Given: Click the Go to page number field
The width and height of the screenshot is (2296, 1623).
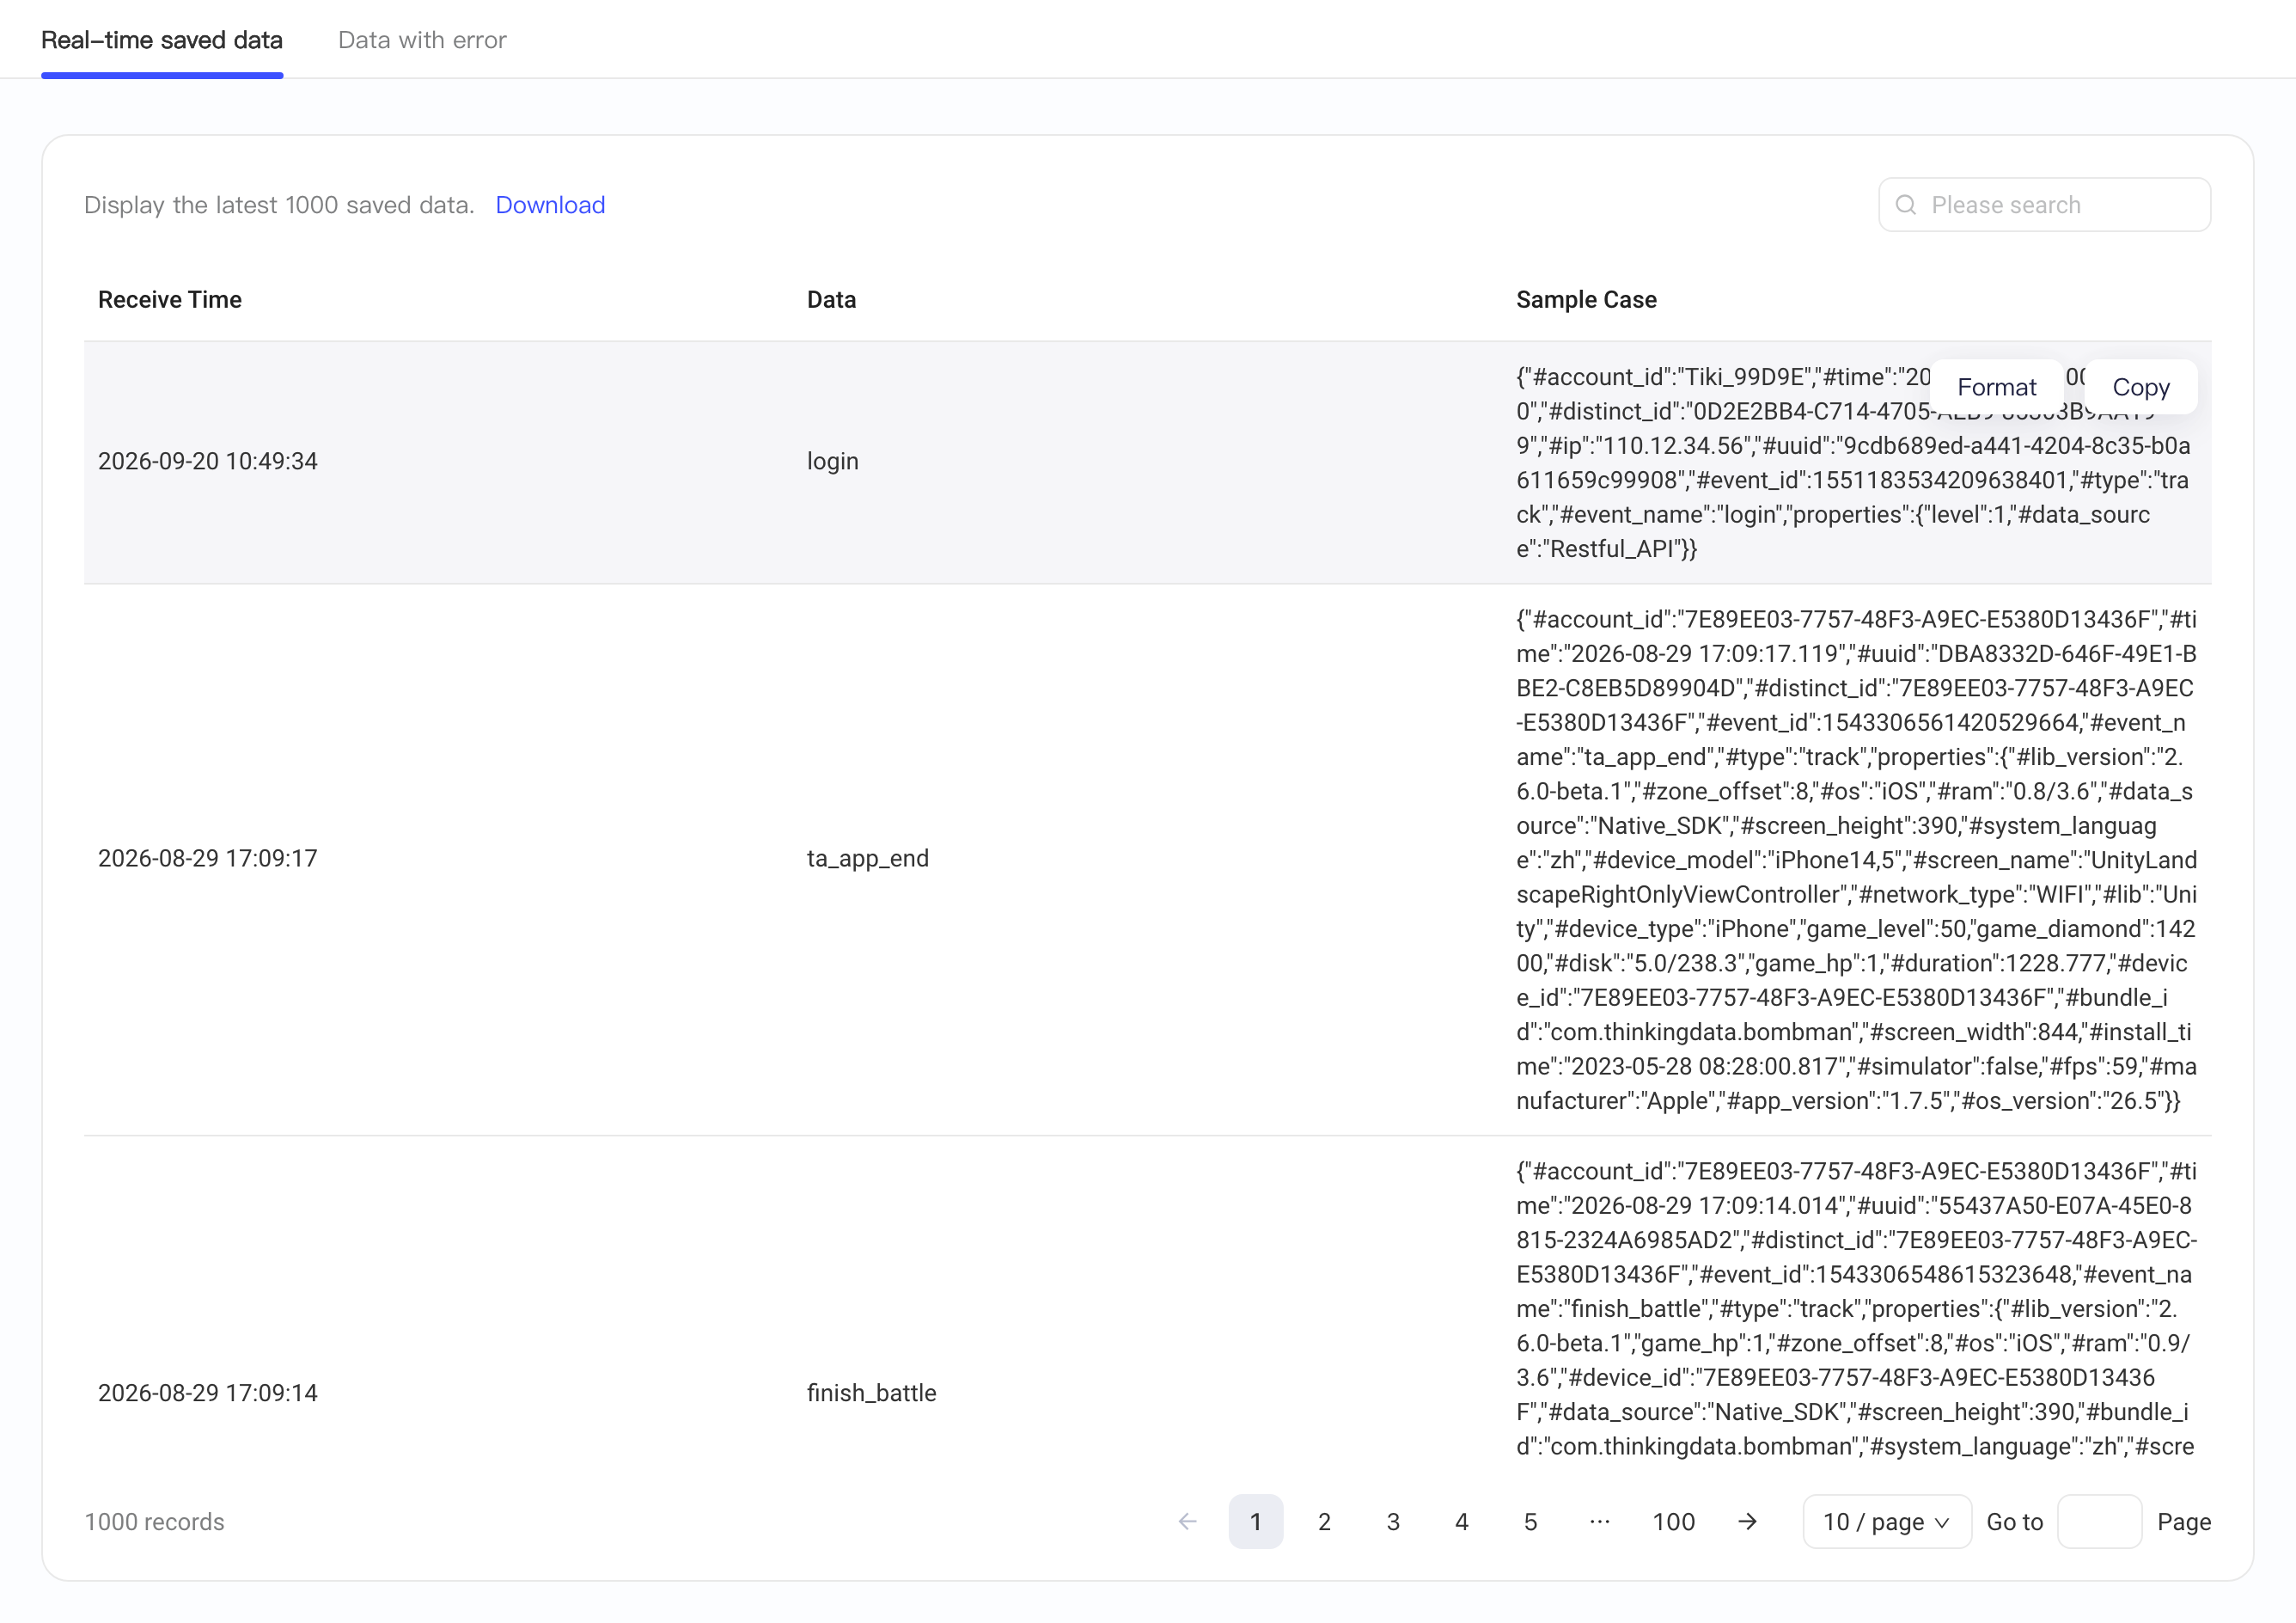Looking at the screenshot, I should 2099,1522.
